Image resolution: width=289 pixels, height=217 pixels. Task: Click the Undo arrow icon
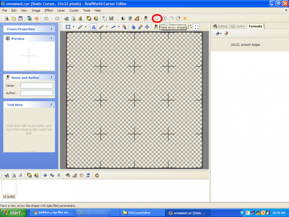(46, 19)
